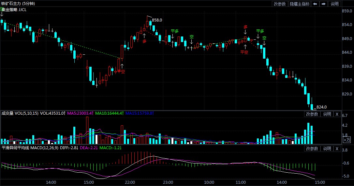
Task: Open 说明 in the volume panel
Action: (327, 114)
